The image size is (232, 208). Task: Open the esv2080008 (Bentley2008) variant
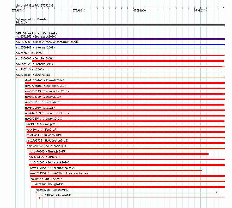[34, 58]
